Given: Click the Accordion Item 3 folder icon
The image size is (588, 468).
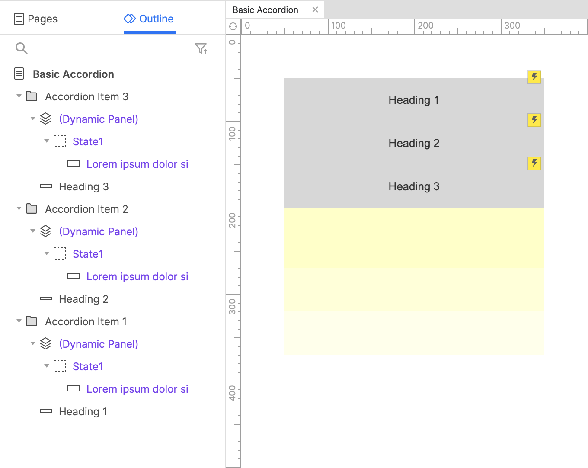Looking at the screenshot, I should coord(32,96).
